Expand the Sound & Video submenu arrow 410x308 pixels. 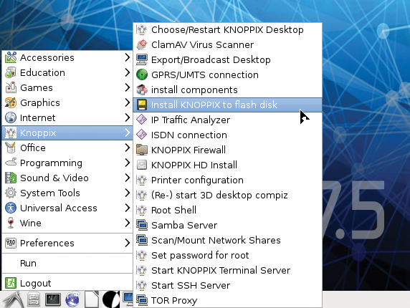127,178
